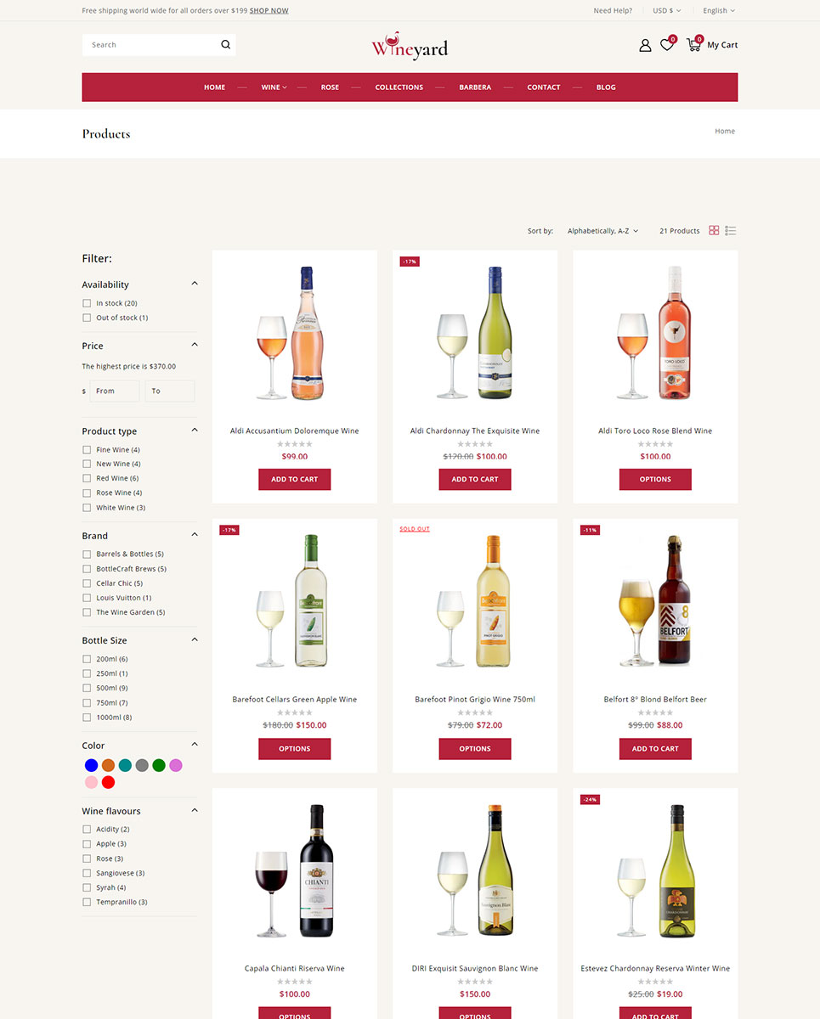This screenshot has width=820, height=1019.
Task: Follow the SHOP NOW link
Action: [x=269, y=10]
